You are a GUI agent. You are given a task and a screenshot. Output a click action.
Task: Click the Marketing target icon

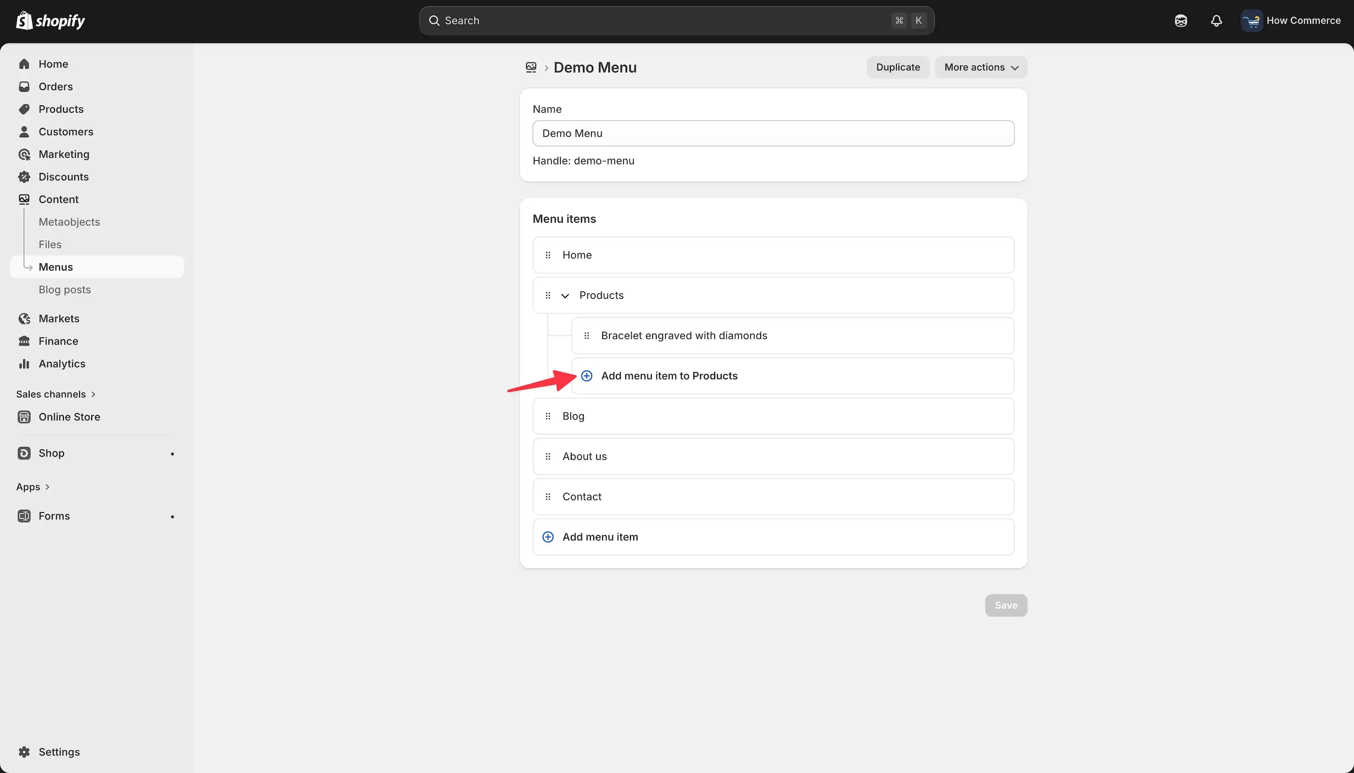coord(24,154)
